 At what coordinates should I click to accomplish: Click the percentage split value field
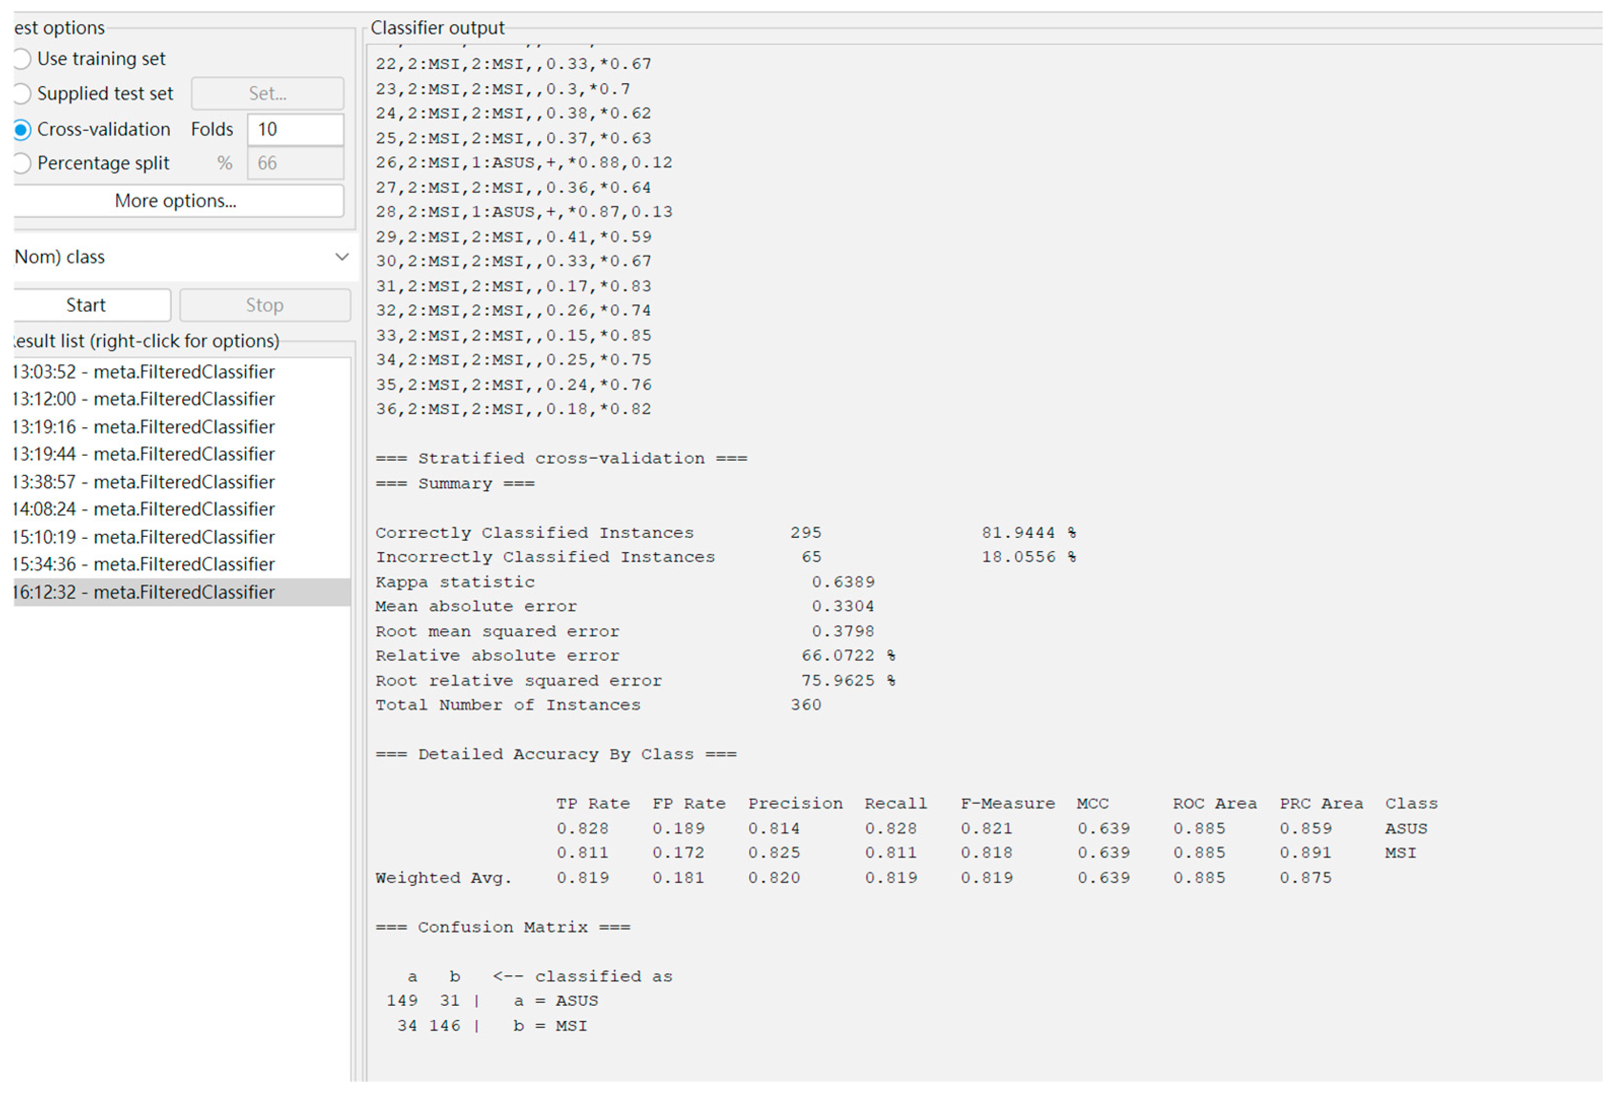295,164
